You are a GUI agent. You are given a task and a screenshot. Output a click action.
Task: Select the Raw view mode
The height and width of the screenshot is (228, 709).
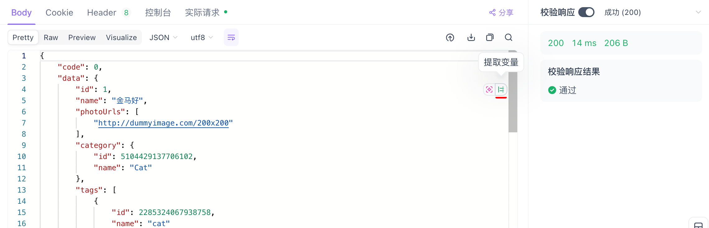(51, 38)
